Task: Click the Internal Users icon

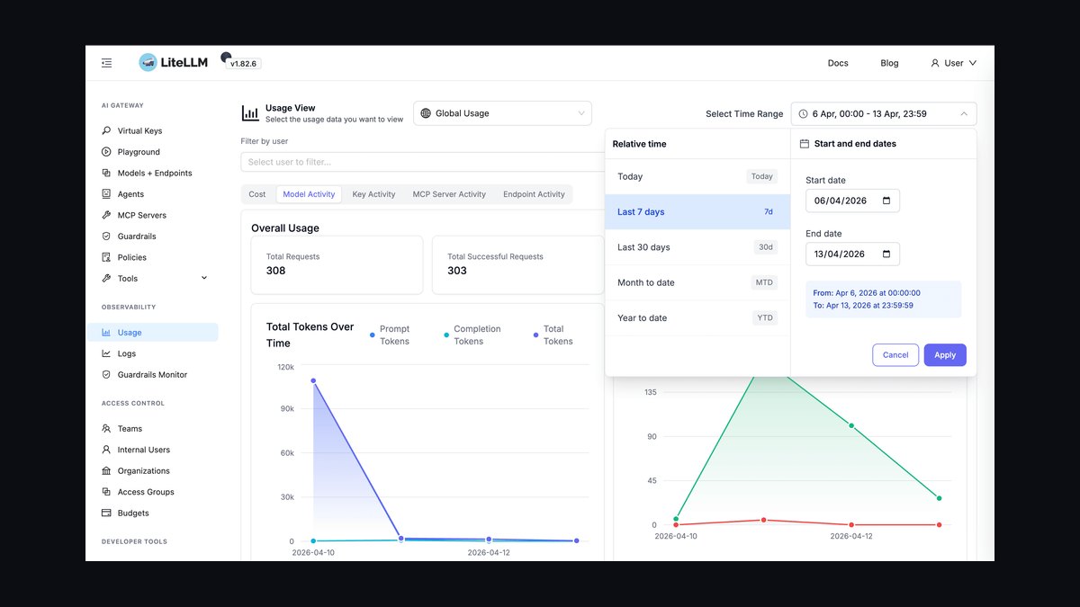Action: 106,450
